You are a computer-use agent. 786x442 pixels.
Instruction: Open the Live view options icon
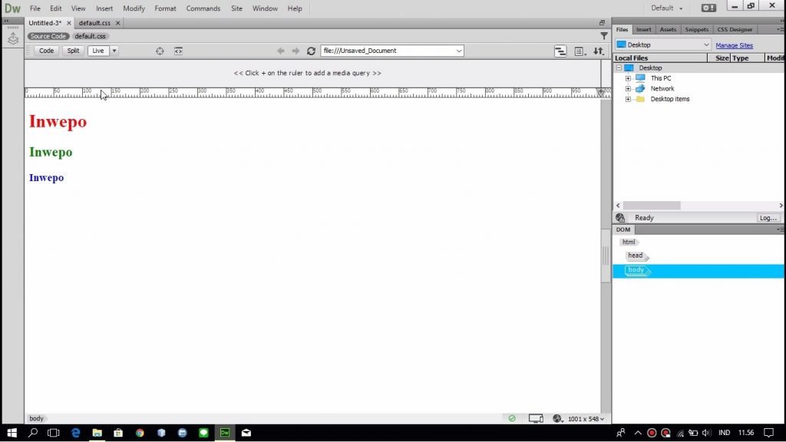tap(580, 51)
